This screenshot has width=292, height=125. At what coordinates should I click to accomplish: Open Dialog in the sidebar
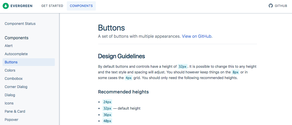pyautogui.click(x=10, y=95)
